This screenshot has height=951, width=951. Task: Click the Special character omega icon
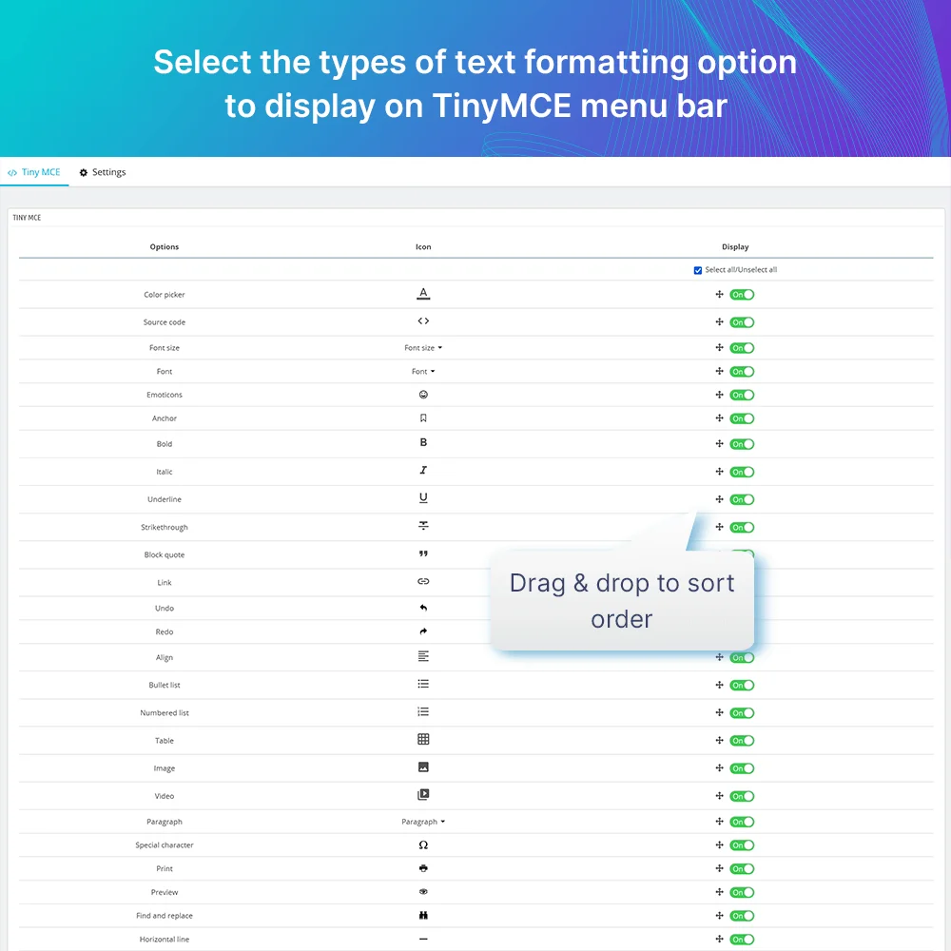(423, 844)
